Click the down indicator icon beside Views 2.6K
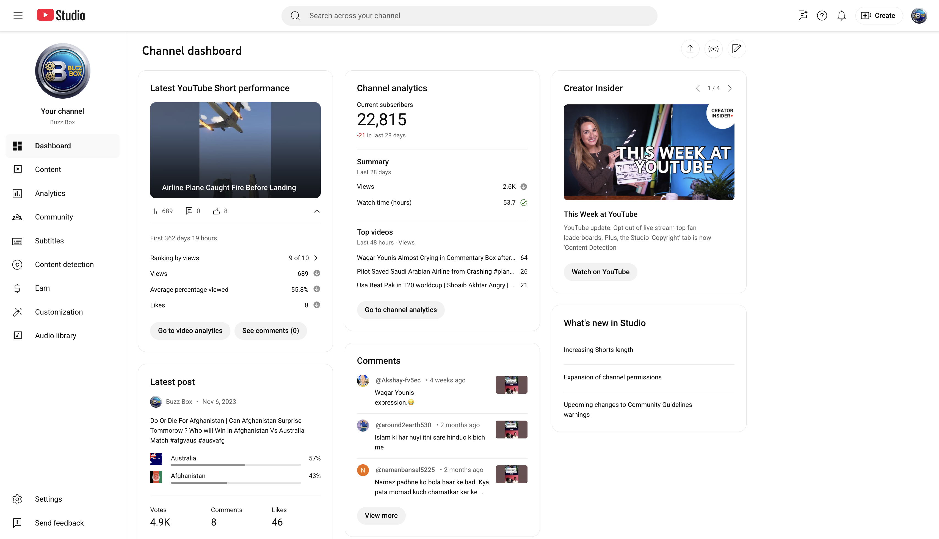Screen dimensions: 939x539 point(524,187)
